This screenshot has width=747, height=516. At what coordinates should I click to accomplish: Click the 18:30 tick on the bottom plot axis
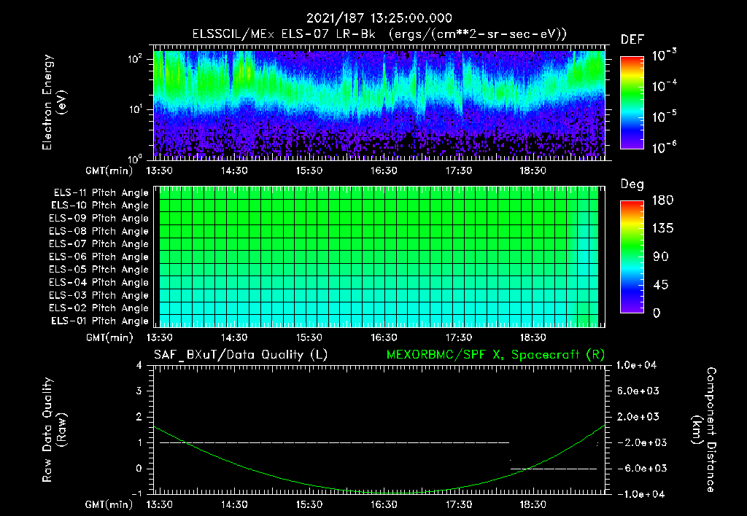pyautogui.click(x=533, y=504)
